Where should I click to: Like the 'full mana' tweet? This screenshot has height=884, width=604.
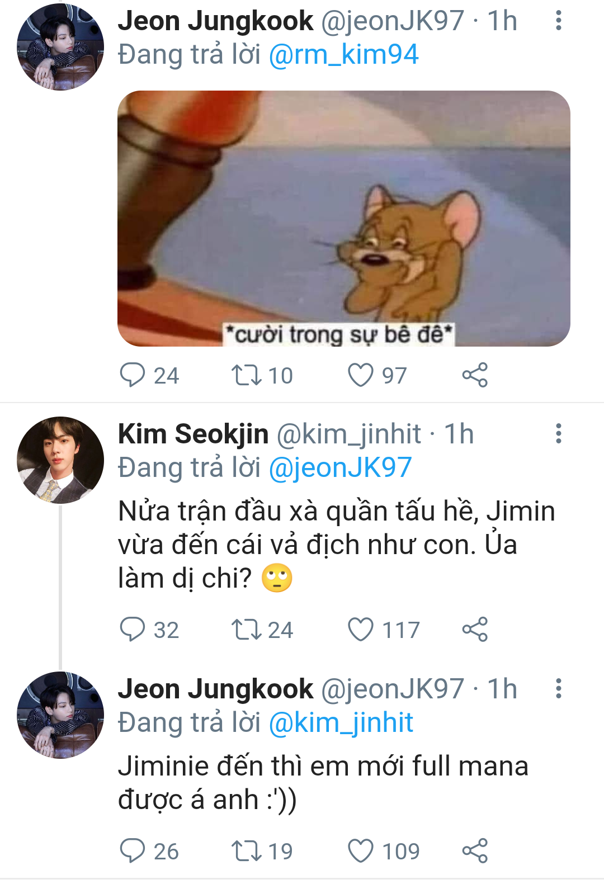coord(361,850)
